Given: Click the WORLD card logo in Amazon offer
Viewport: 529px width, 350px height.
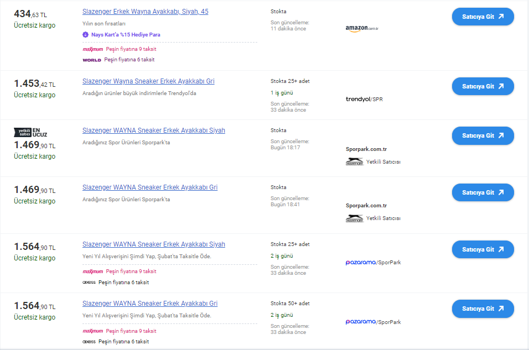Looking at the screenshot, I should (x=92, y=60).
